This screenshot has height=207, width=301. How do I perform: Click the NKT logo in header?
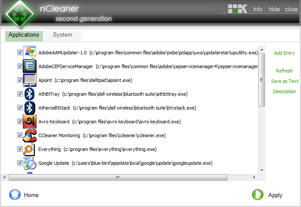pos(237,9)
